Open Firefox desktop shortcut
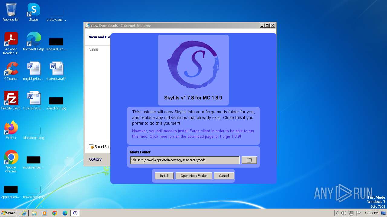The width and height of the screenshot is (387, 217). click(11, 130)
